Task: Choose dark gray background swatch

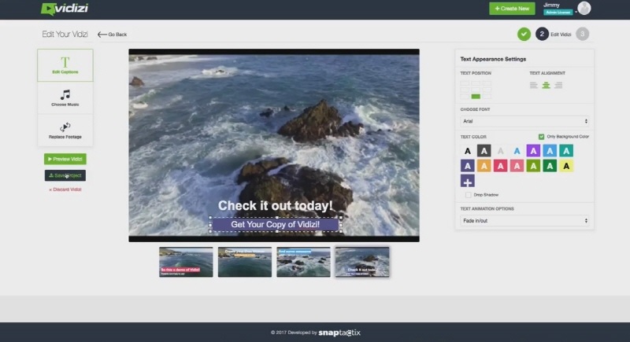Action: [x=484, y=151]
